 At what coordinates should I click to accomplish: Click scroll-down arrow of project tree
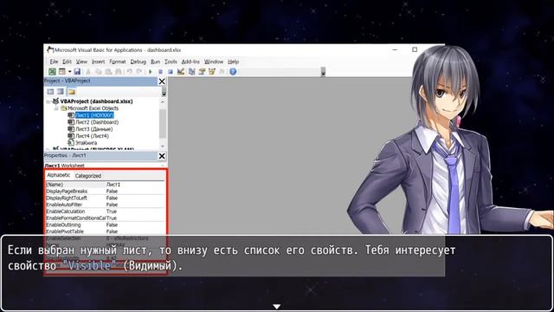coord(163,146)
